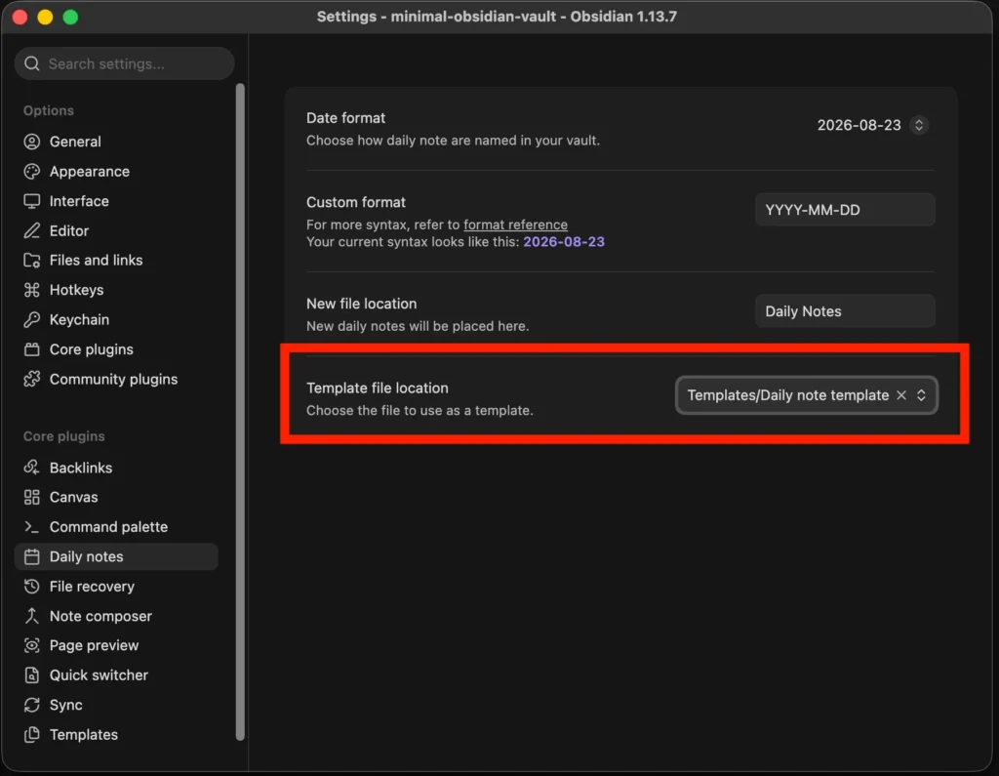Go to Hotkeys settings
The width and height of the screenshot is (999, 776).
click(x=116, y=290)
